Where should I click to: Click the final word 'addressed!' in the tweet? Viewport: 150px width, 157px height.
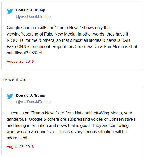tap(17, 138)
